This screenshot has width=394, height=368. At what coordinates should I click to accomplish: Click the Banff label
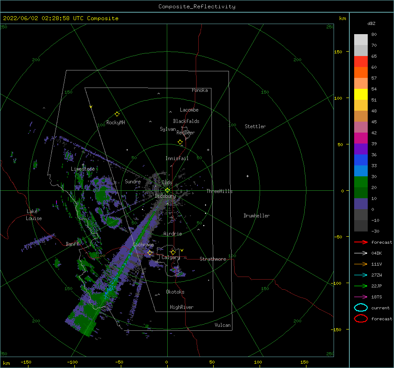(72, 244)
